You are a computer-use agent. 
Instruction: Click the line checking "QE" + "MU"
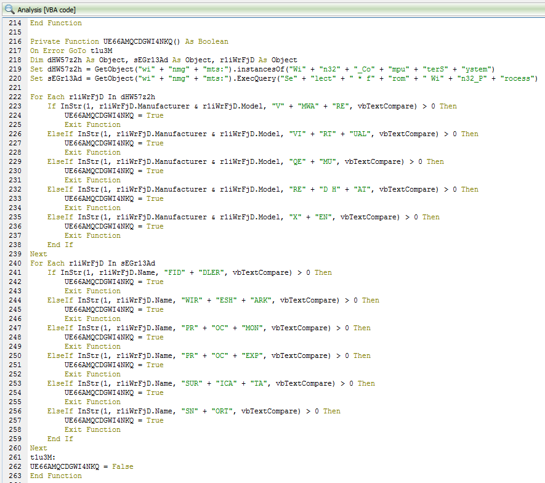[245, 161]
